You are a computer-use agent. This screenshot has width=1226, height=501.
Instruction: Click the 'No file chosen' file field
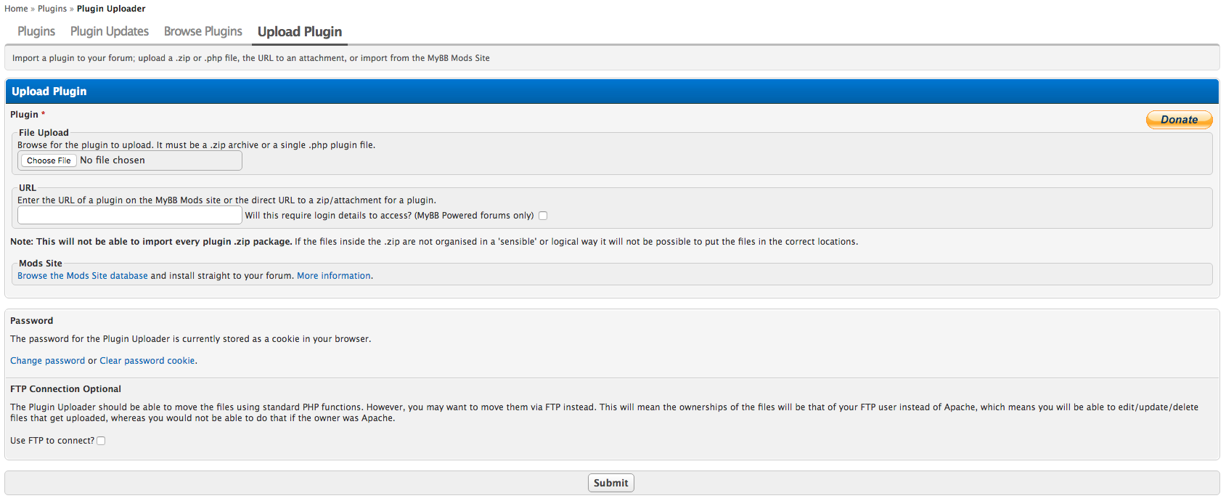click(113, 160)
